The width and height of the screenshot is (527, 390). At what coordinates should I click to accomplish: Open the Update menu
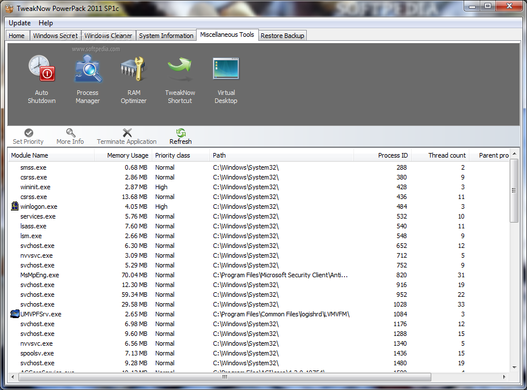[x=20, y=23]
